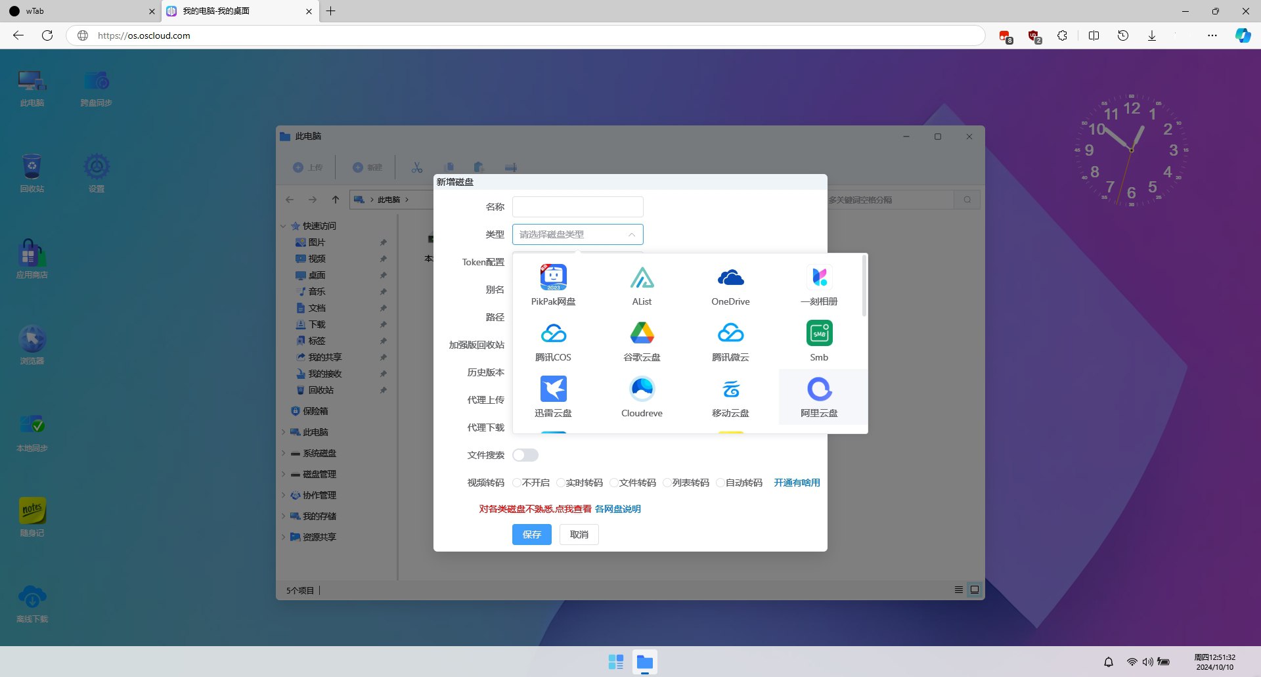Screen dimensions: 1261x677
Task: Open browser downloads icon
Action: [1151, 35]
